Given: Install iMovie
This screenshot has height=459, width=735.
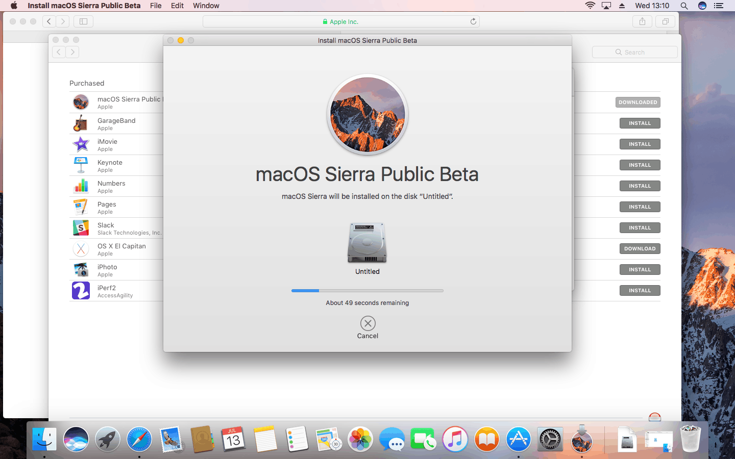Looking at the screenshot, I should 640,144.
